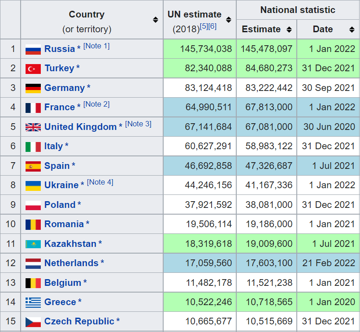Click the Kazakhstan flag icon
The width and height of the screenshot is (360, 332).
point(33,244)
